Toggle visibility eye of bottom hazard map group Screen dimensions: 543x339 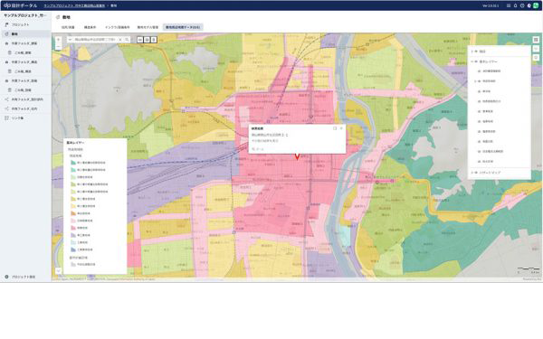pyautogui.click(x=476, y=173)
